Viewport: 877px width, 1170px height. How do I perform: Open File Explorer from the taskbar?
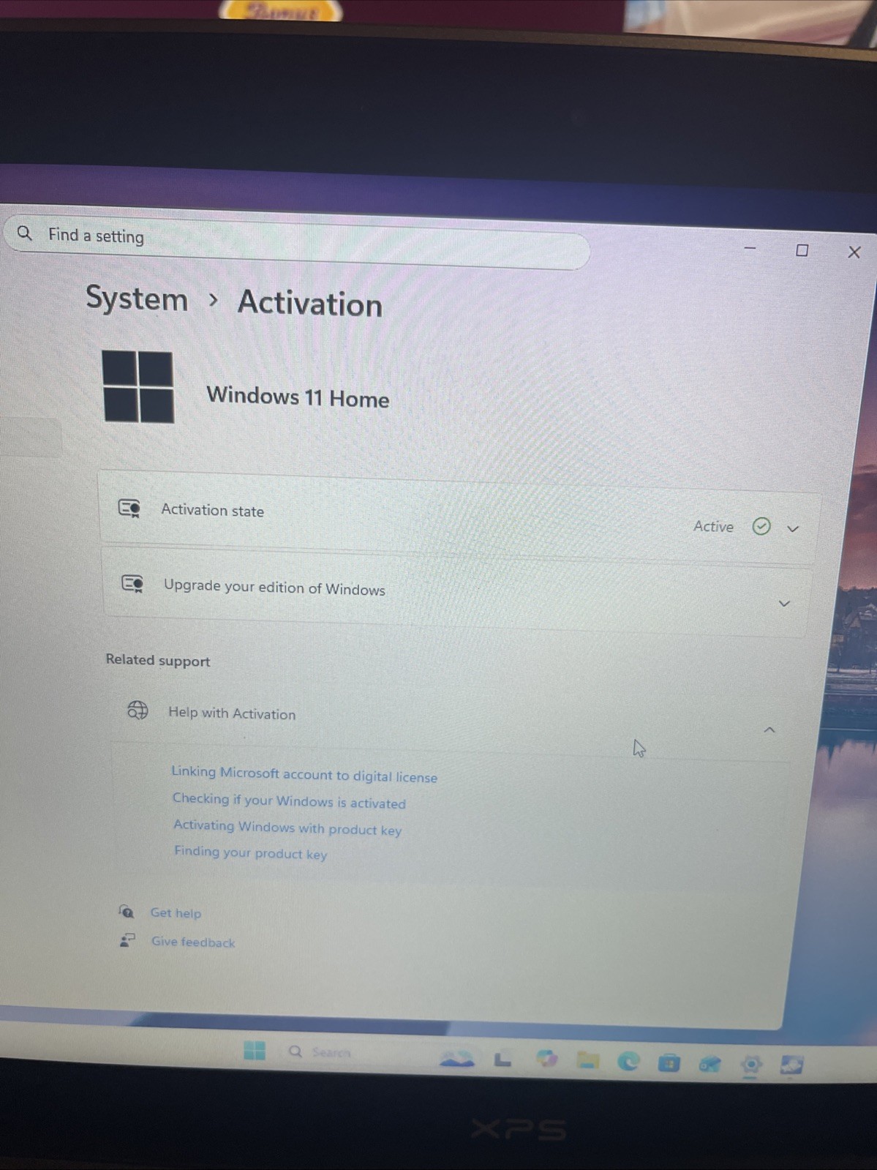(587, 1060)
